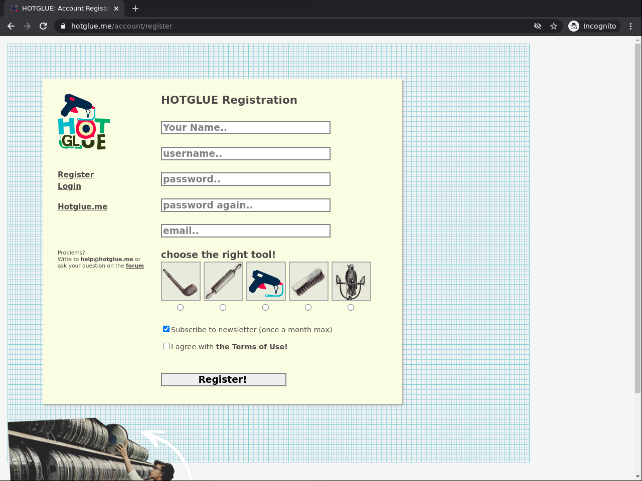
Task: Focus the email field
Action: coord(246,230)
